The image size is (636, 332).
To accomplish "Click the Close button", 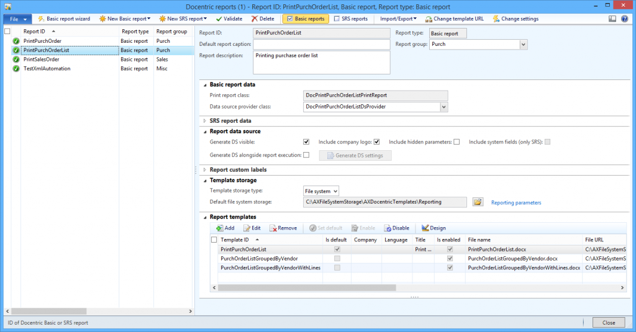I will [609, 322].
